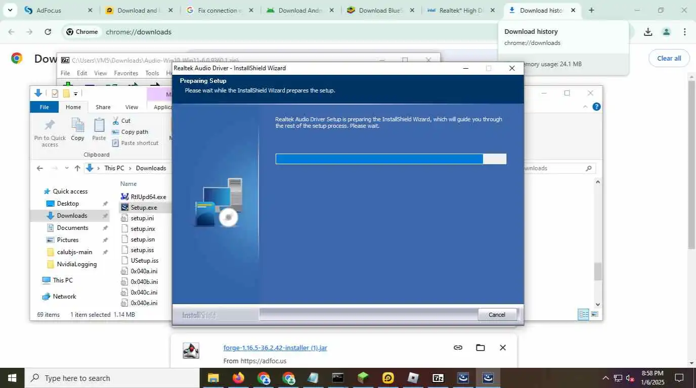This screenshot has height=388, width=696.
Task: Open Favorites menu in 7-Zip window
Action: [x=126, y=73]
